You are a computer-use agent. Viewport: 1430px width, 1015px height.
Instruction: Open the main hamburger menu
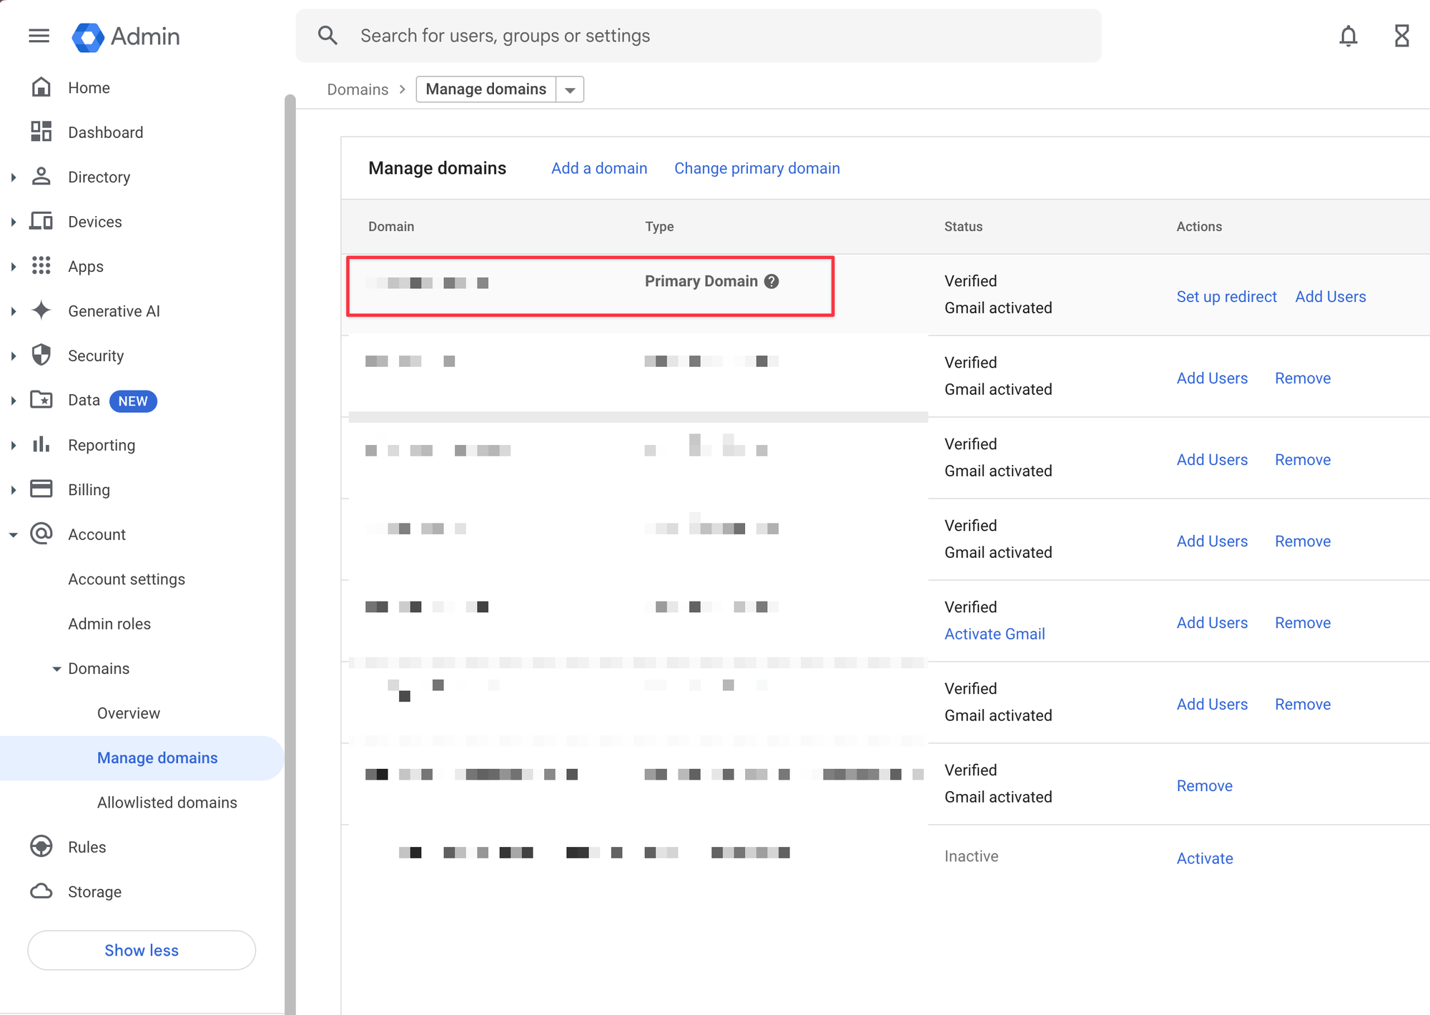pos(39,36)
